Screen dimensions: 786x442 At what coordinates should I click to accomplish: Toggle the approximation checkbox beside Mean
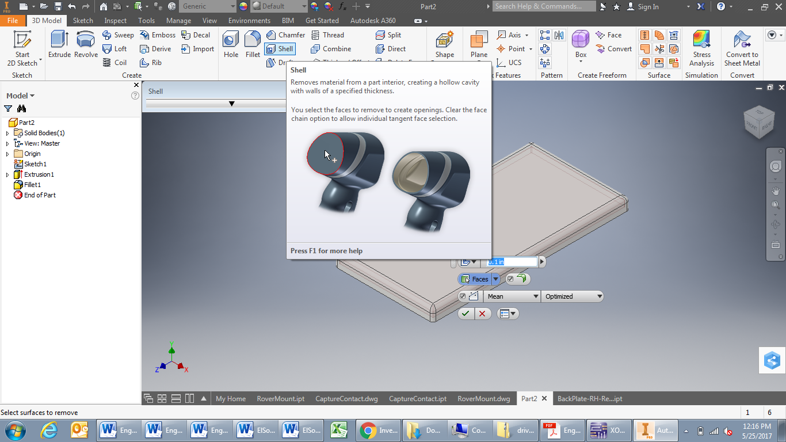pos(463,296)
